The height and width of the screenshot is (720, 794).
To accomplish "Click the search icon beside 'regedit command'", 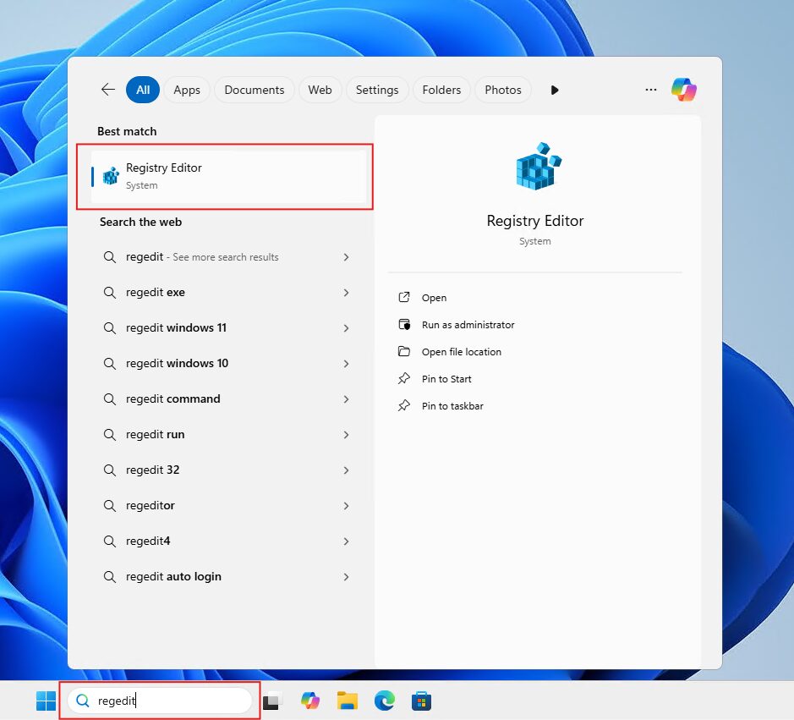I will coord(109,398).
